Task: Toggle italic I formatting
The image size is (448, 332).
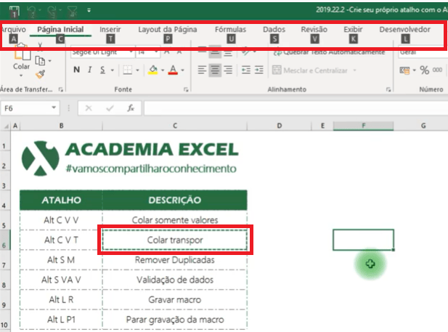Action: tap(90, 70)
